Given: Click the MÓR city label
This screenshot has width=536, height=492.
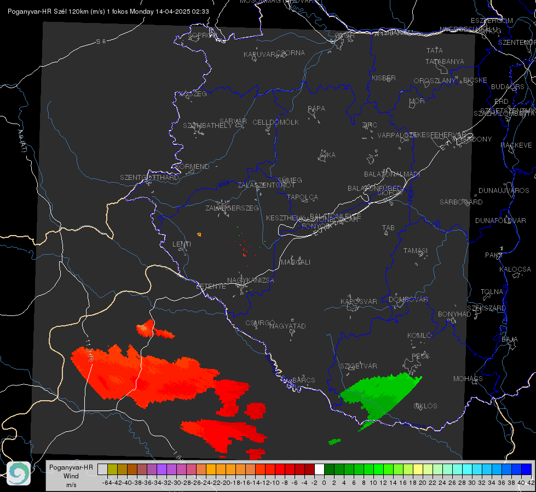Looking at the screenshot, I should (x=417, y=101).
